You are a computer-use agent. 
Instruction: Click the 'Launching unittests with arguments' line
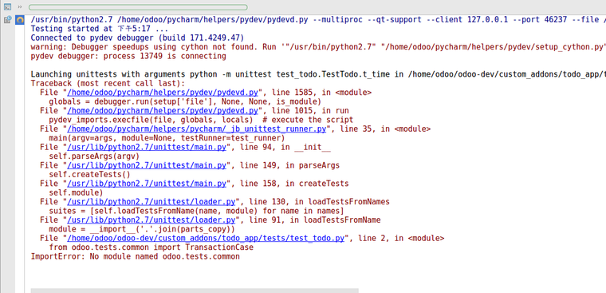318,74
